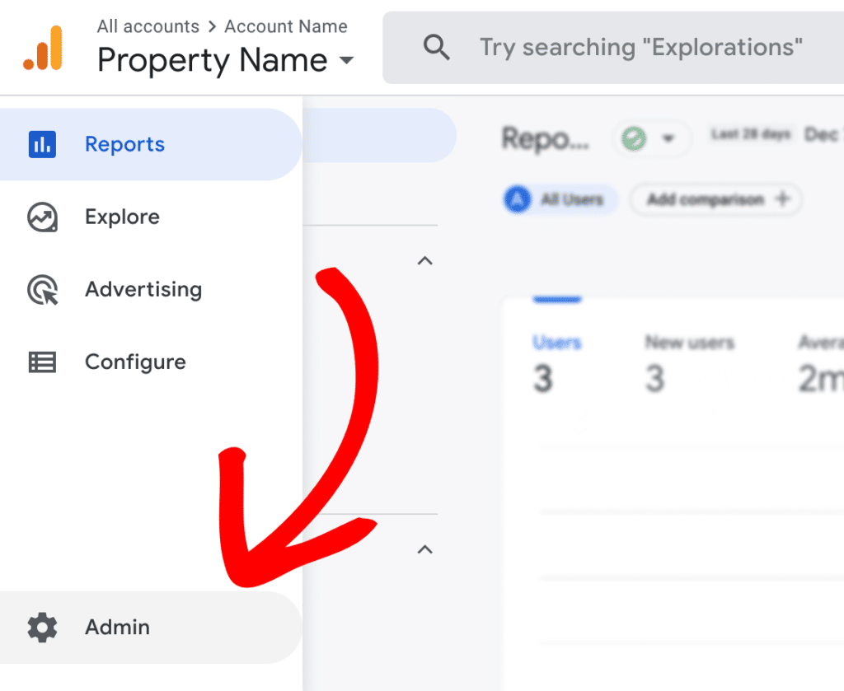Click the Add comparison button
844x691 pixels.
(715, 199)
